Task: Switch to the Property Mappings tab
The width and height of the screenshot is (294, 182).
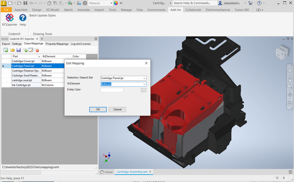Action: coord(57,44)
